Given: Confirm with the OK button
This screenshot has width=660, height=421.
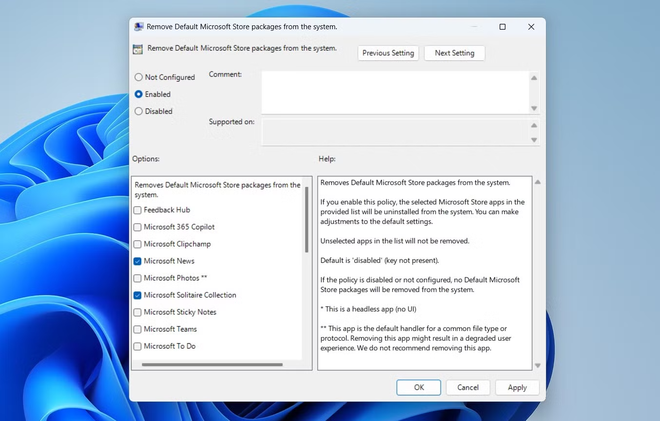Looking at the screenshot, I should point(419,387).
